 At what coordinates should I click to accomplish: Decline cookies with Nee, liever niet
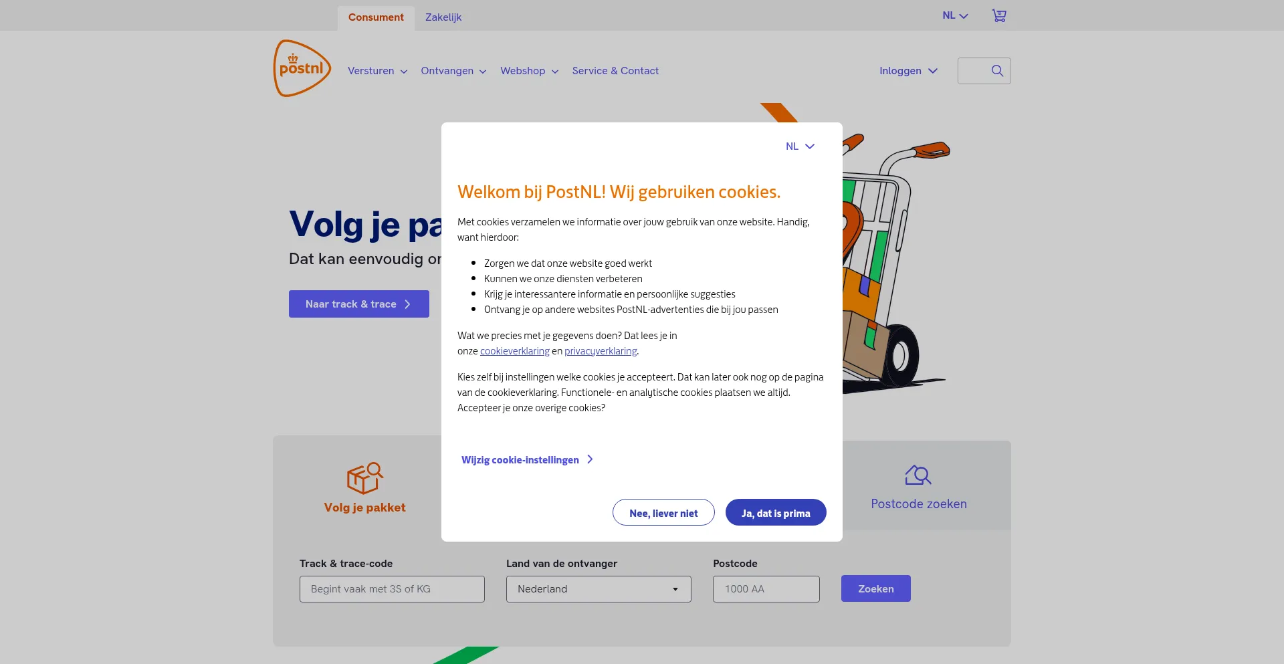pos(663,513)
